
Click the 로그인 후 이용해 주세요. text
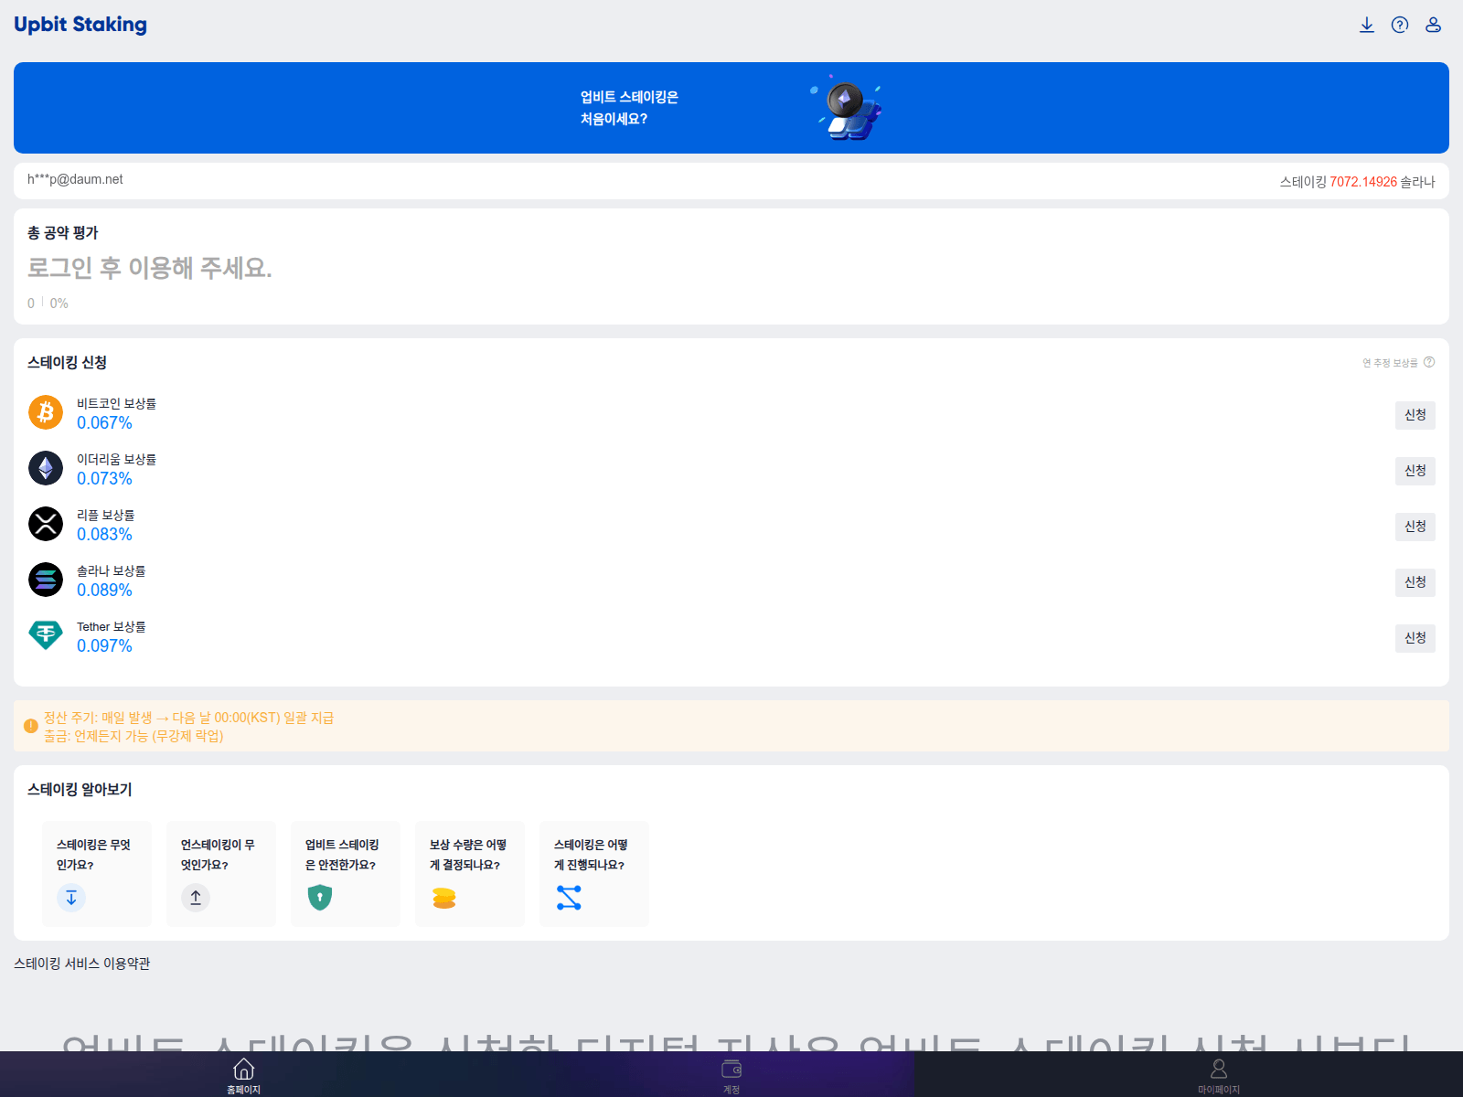click(150, 268)
